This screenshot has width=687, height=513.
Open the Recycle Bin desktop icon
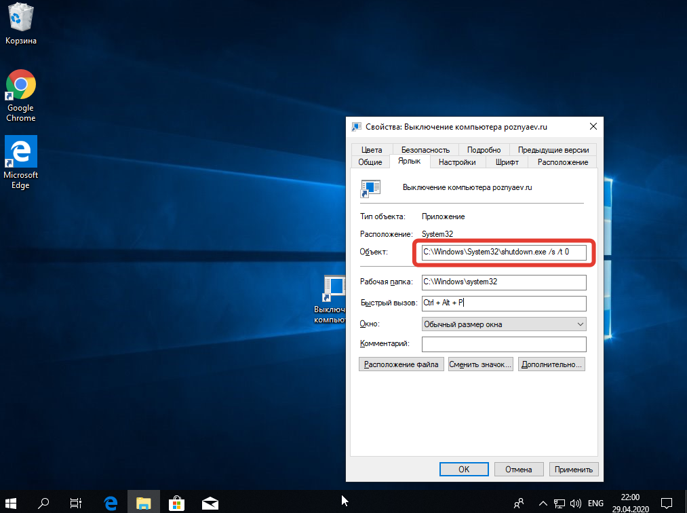[x=20, y=23]
